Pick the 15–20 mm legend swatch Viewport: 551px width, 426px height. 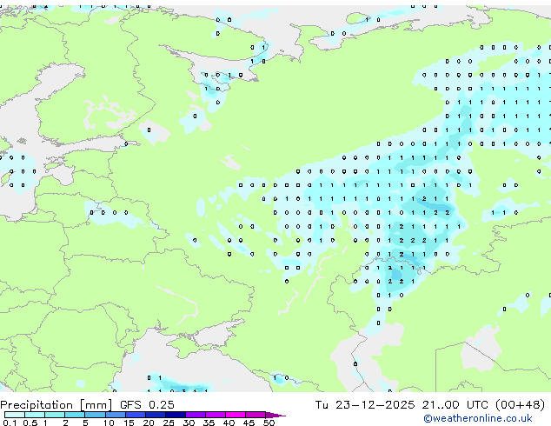[x=135, y=415]
